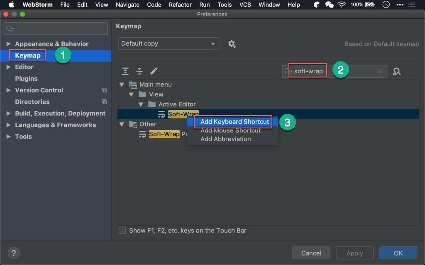Open the Default copy keymap dropdown
Image resolution: width=425 pixels, height=265 pixels.
coord(169,44)
